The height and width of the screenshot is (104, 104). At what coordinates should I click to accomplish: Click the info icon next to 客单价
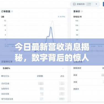click(x=82, y=11)
